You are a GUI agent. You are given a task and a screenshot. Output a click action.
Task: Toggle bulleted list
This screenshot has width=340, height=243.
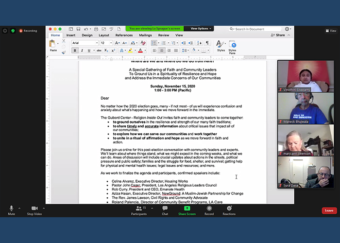pyautogui.click(x=154, y=43)
